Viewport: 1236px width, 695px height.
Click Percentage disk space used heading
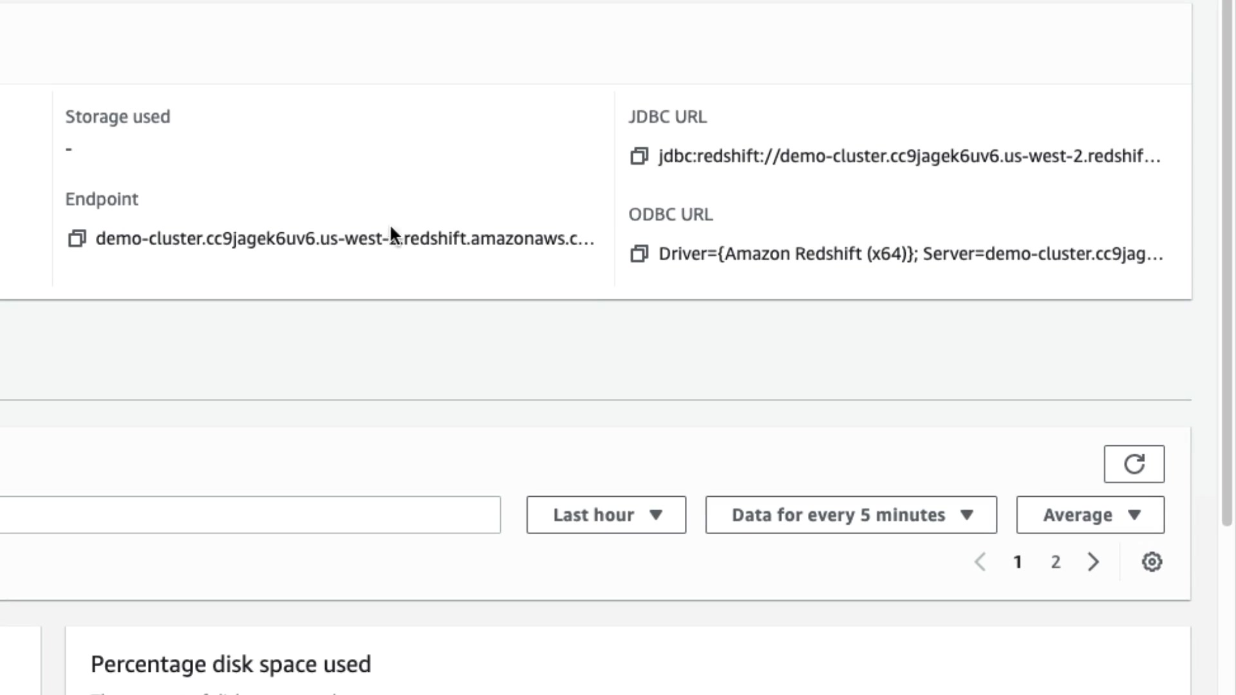click(230, 664)
